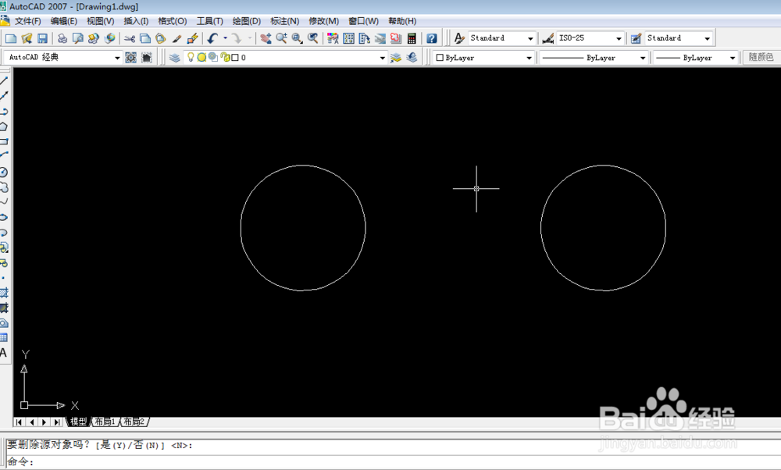Click the My Workspace icon

(147, 58)
